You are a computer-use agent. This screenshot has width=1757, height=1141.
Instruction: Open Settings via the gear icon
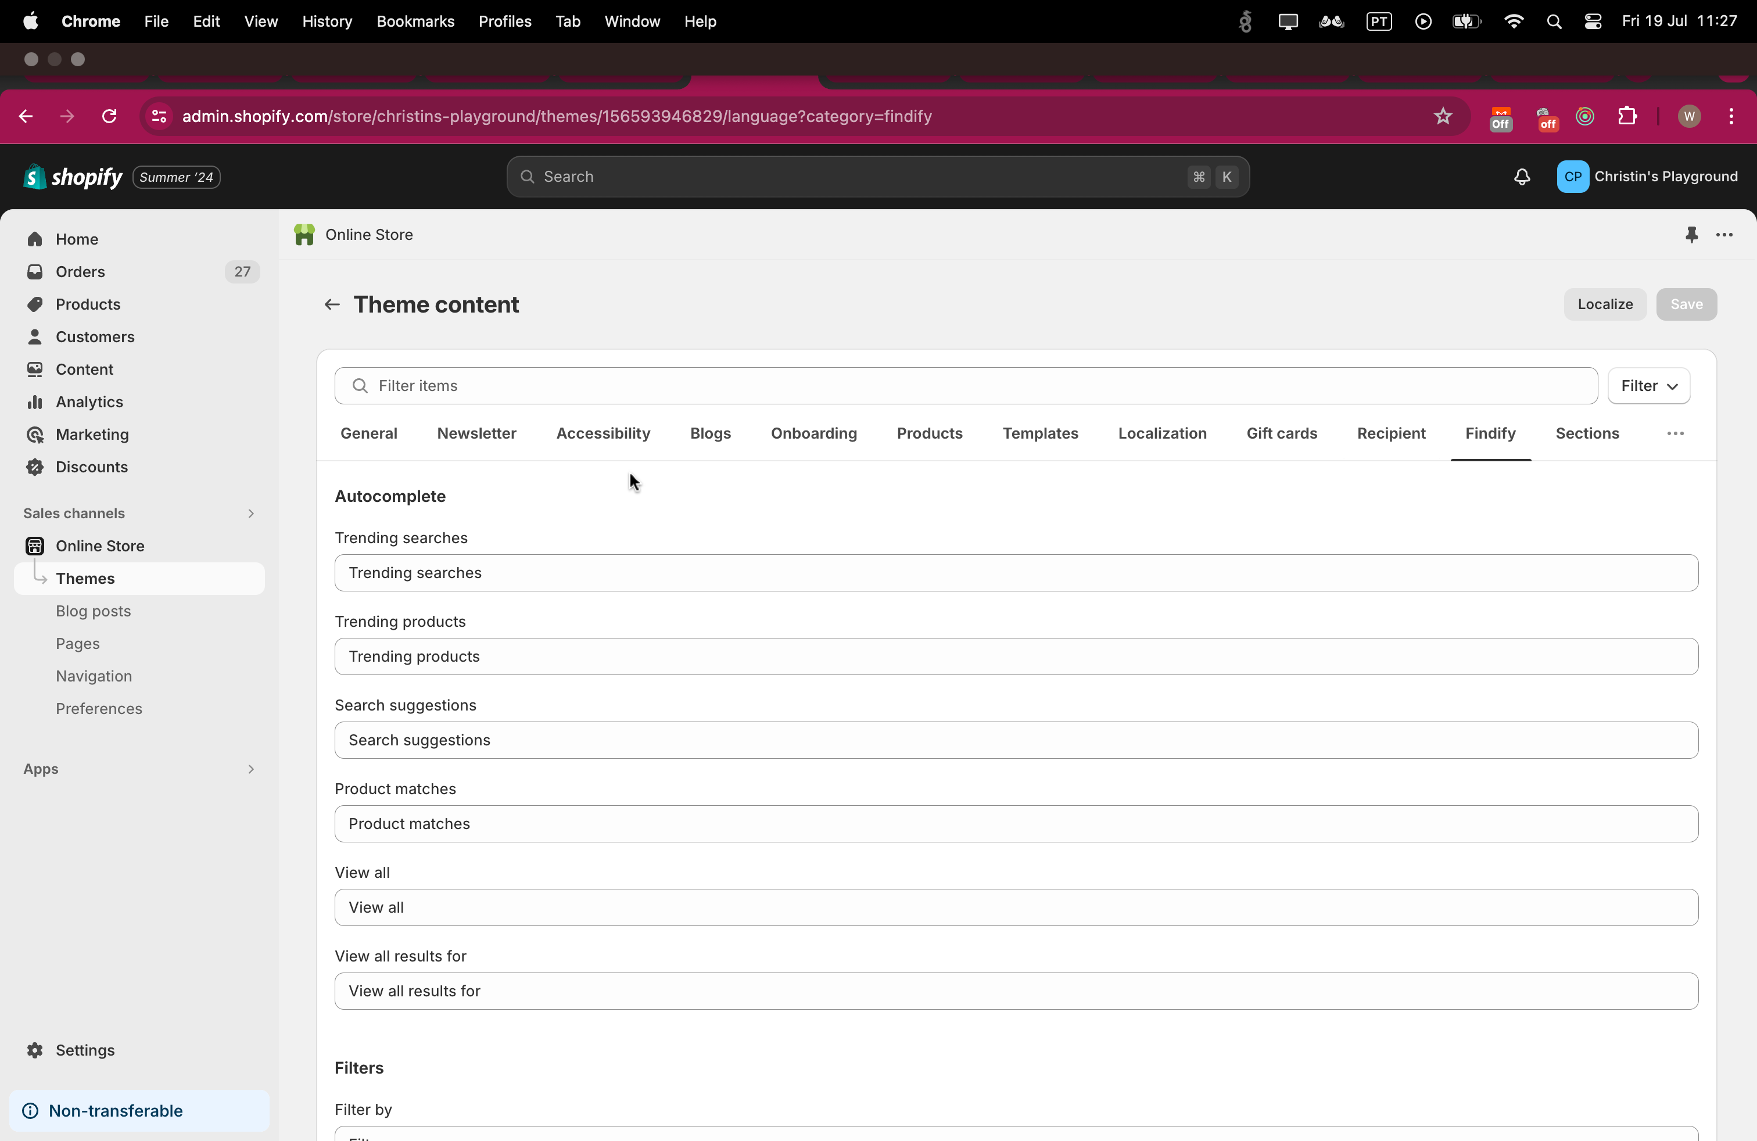(35, 1050)
